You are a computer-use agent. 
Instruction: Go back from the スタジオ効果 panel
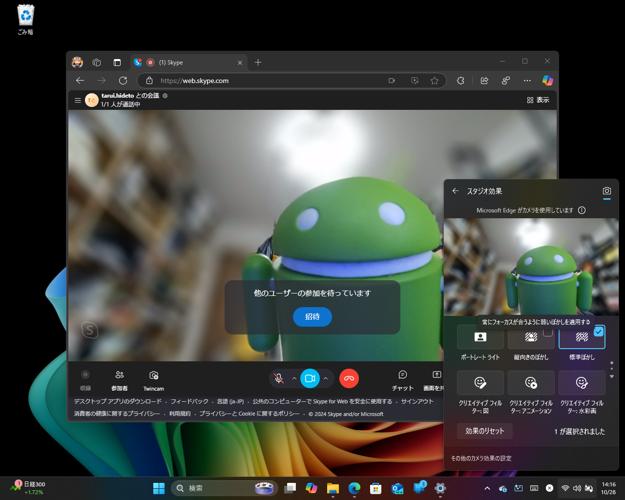455,191
